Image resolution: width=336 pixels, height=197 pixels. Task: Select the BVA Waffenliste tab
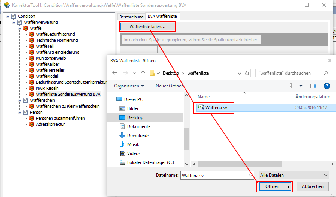pos(162,17)
